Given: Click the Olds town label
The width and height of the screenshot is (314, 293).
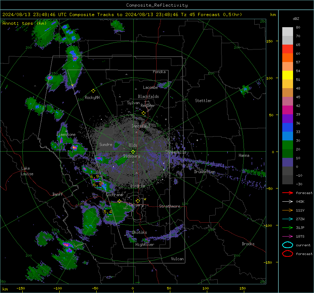Looking at the screenshot, I should coord(133,145).
